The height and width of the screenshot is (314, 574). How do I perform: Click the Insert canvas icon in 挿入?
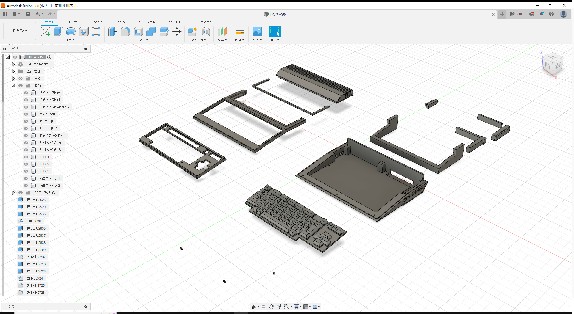[257, 31]
